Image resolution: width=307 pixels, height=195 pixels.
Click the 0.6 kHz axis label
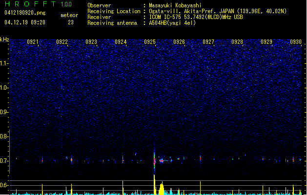tap(4, 185)
